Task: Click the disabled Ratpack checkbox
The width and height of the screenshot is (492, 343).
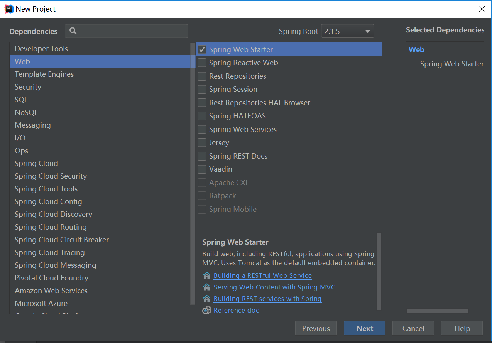Action: pyautogui.click(x=202, y=196)
